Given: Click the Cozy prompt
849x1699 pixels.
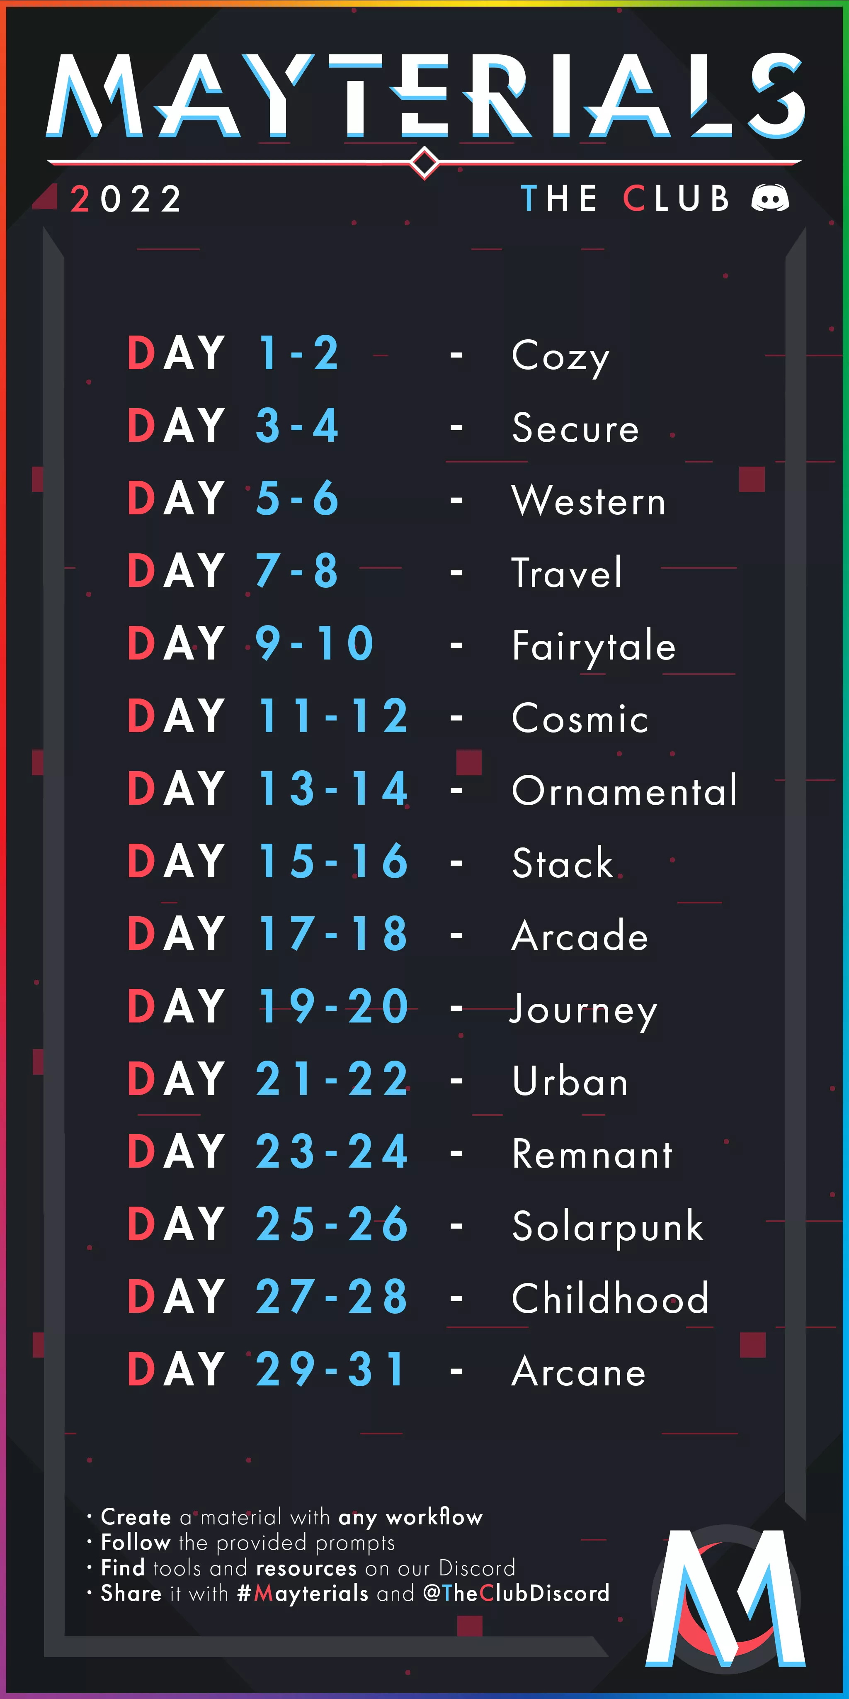Looking at the screenshot, I should (560, 356).
